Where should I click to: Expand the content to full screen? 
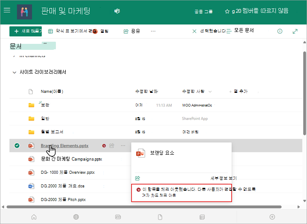[x=295, y=31]
